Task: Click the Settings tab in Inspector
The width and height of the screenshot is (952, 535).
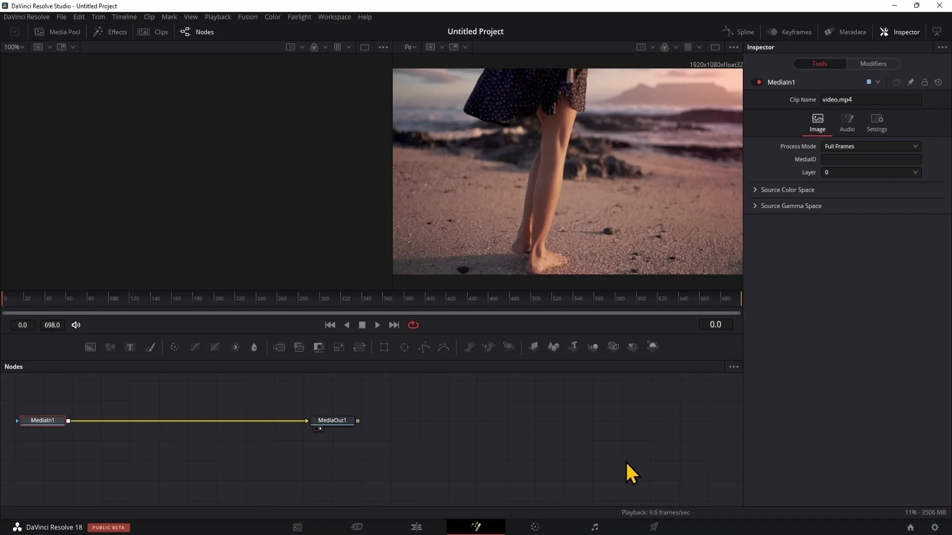Action: (877, 121)
